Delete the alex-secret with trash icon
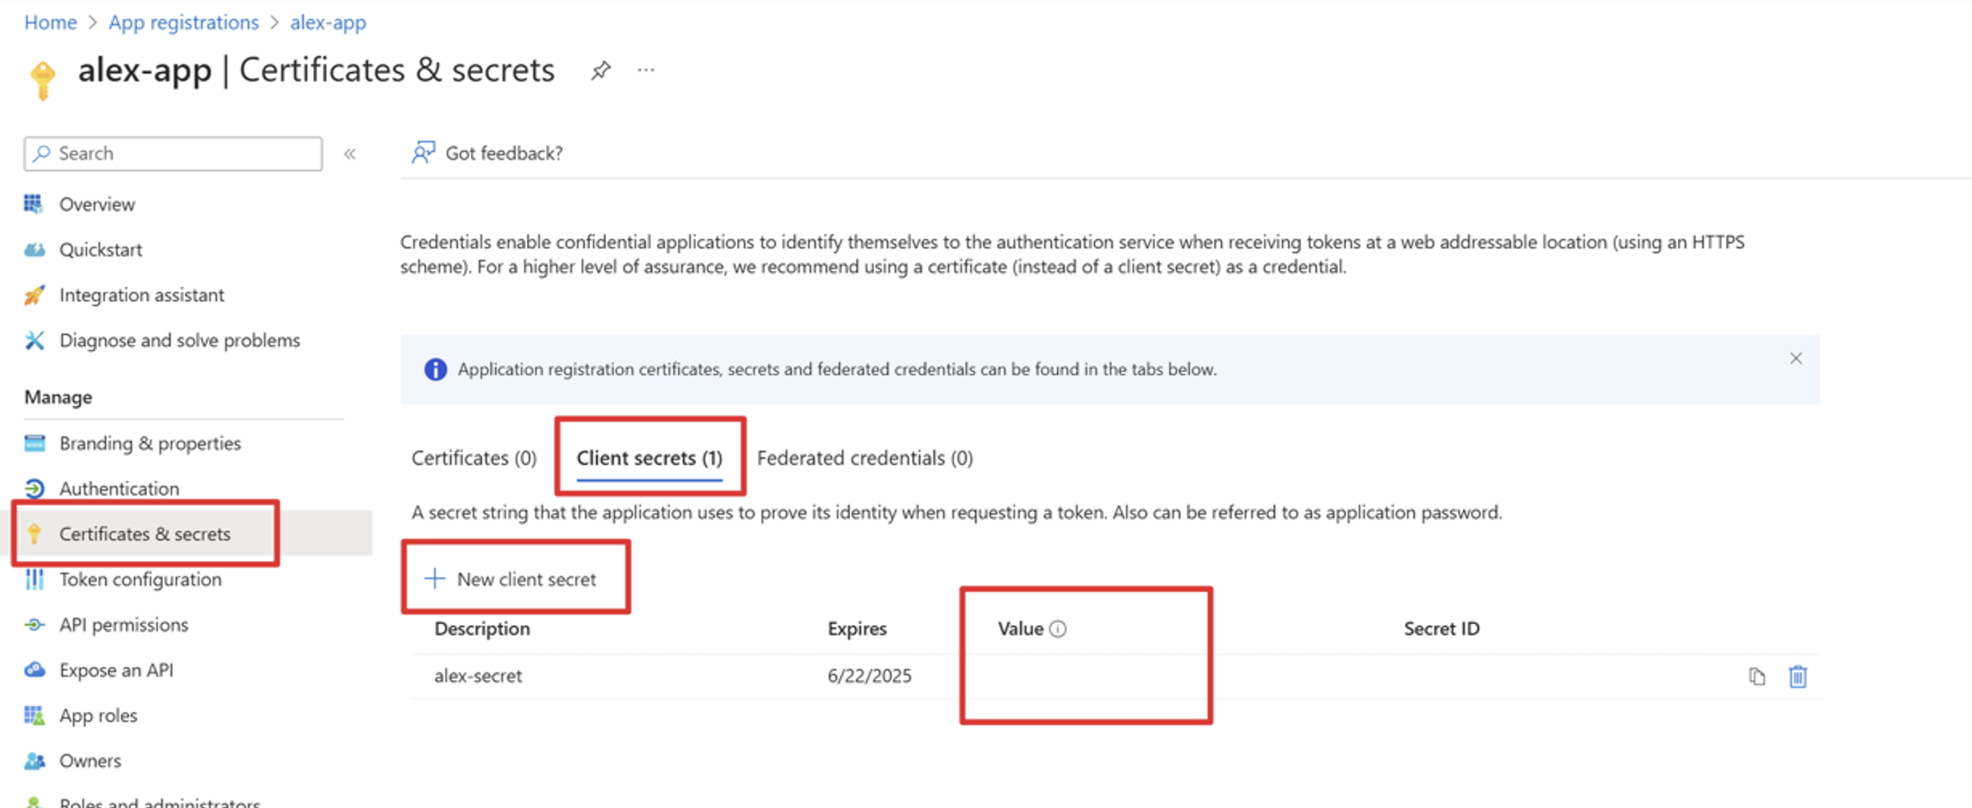Viewport: 1972px width, 808px height. pos(1798,677)
